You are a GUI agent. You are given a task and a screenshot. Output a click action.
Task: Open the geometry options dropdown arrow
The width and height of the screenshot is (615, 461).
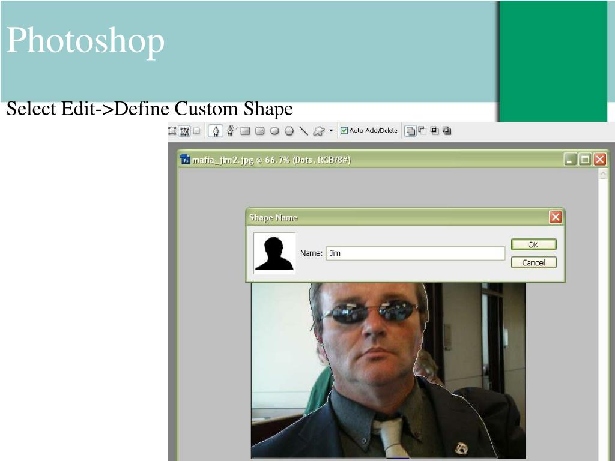[331, 131]
